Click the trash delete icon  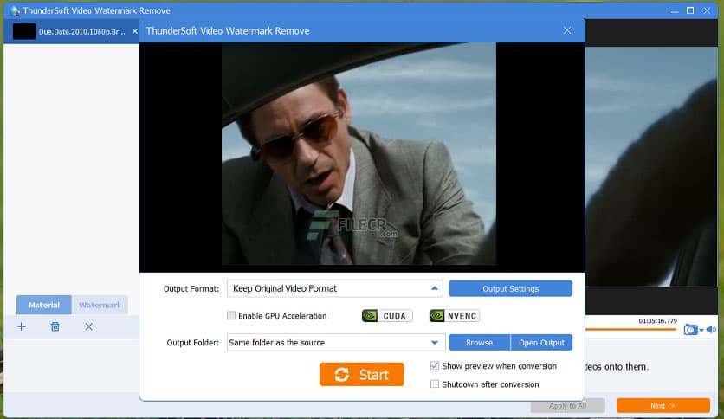click(55, 326)
